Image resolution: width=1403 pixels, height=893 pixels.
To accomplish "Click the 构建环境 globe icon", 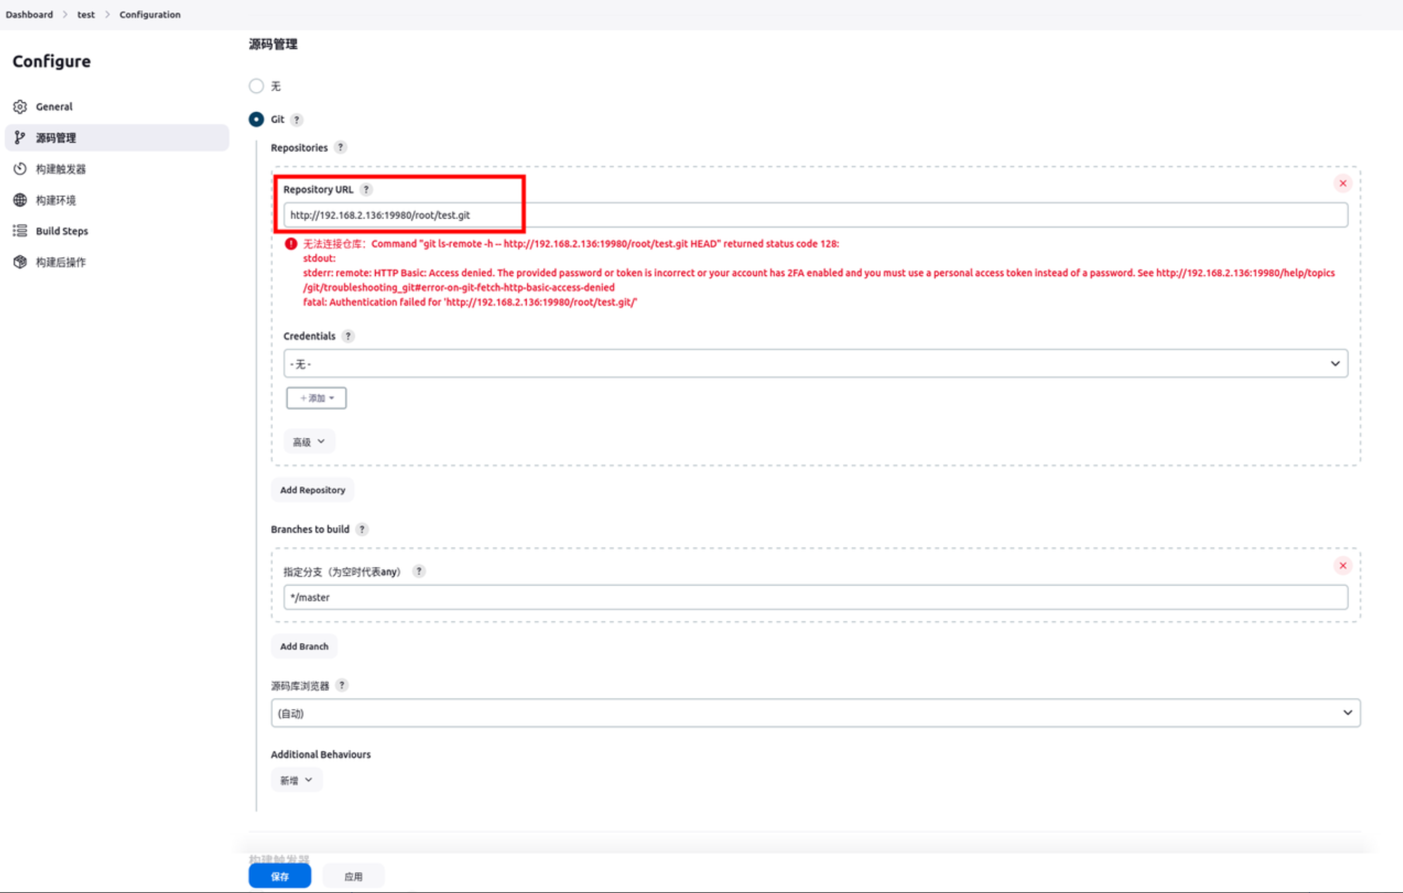I will click(x=20, y=200).
